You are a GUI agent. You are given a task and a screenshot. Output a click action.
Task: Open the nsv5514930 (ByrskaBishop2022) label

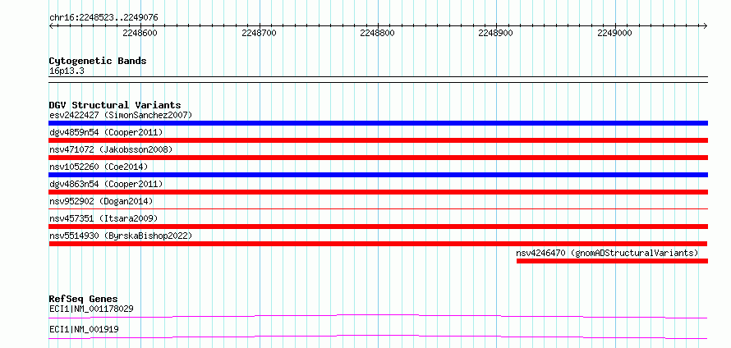tap(121, 236)
